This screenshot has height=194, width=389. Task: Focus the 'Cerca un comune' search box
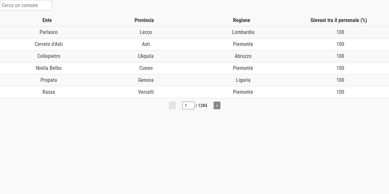click(x=26, y=5)
